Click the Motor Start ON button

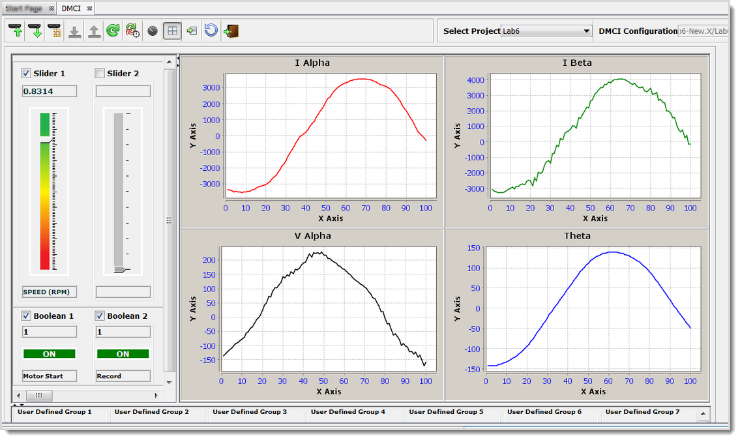point(50,354)
